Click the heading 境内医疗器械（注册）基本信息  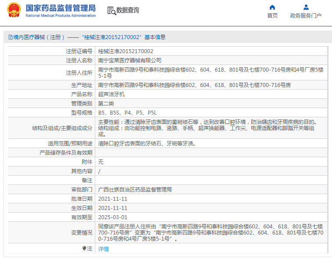89,37
